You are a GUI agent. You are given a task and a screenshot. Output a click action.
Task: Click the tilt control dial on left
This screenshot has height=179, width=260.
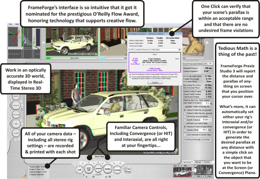(x=16, y=124)
